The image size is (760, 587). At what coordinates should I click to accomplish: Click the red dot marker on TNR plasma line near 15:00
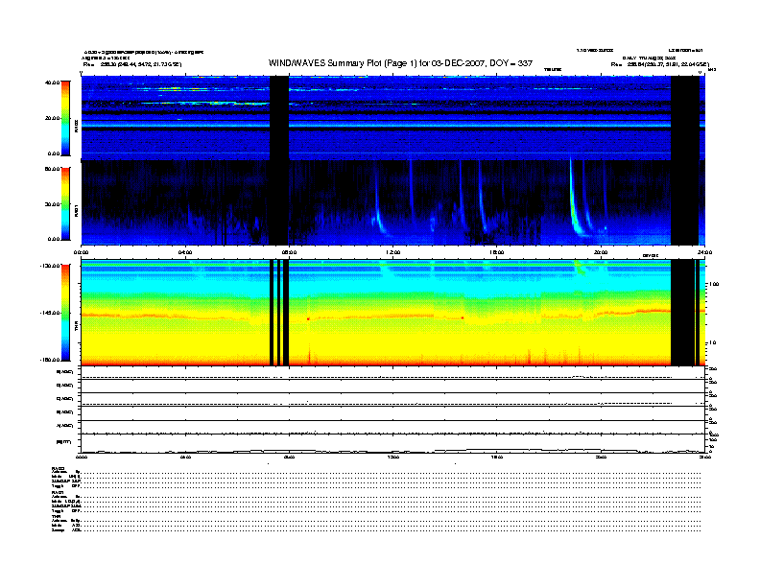tap(463, 318)
